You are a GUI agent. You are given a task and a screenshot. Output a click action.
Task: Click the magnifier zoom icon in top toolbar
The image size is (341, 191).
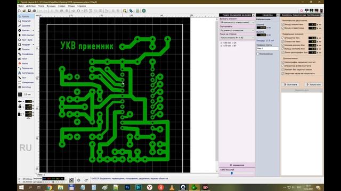tap(125, 11)
